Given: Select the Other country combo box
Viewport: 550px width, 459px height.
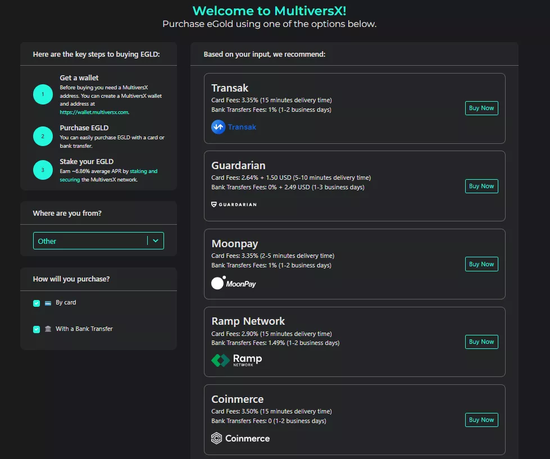Looking at the screenshot, I should coord(98,241).
